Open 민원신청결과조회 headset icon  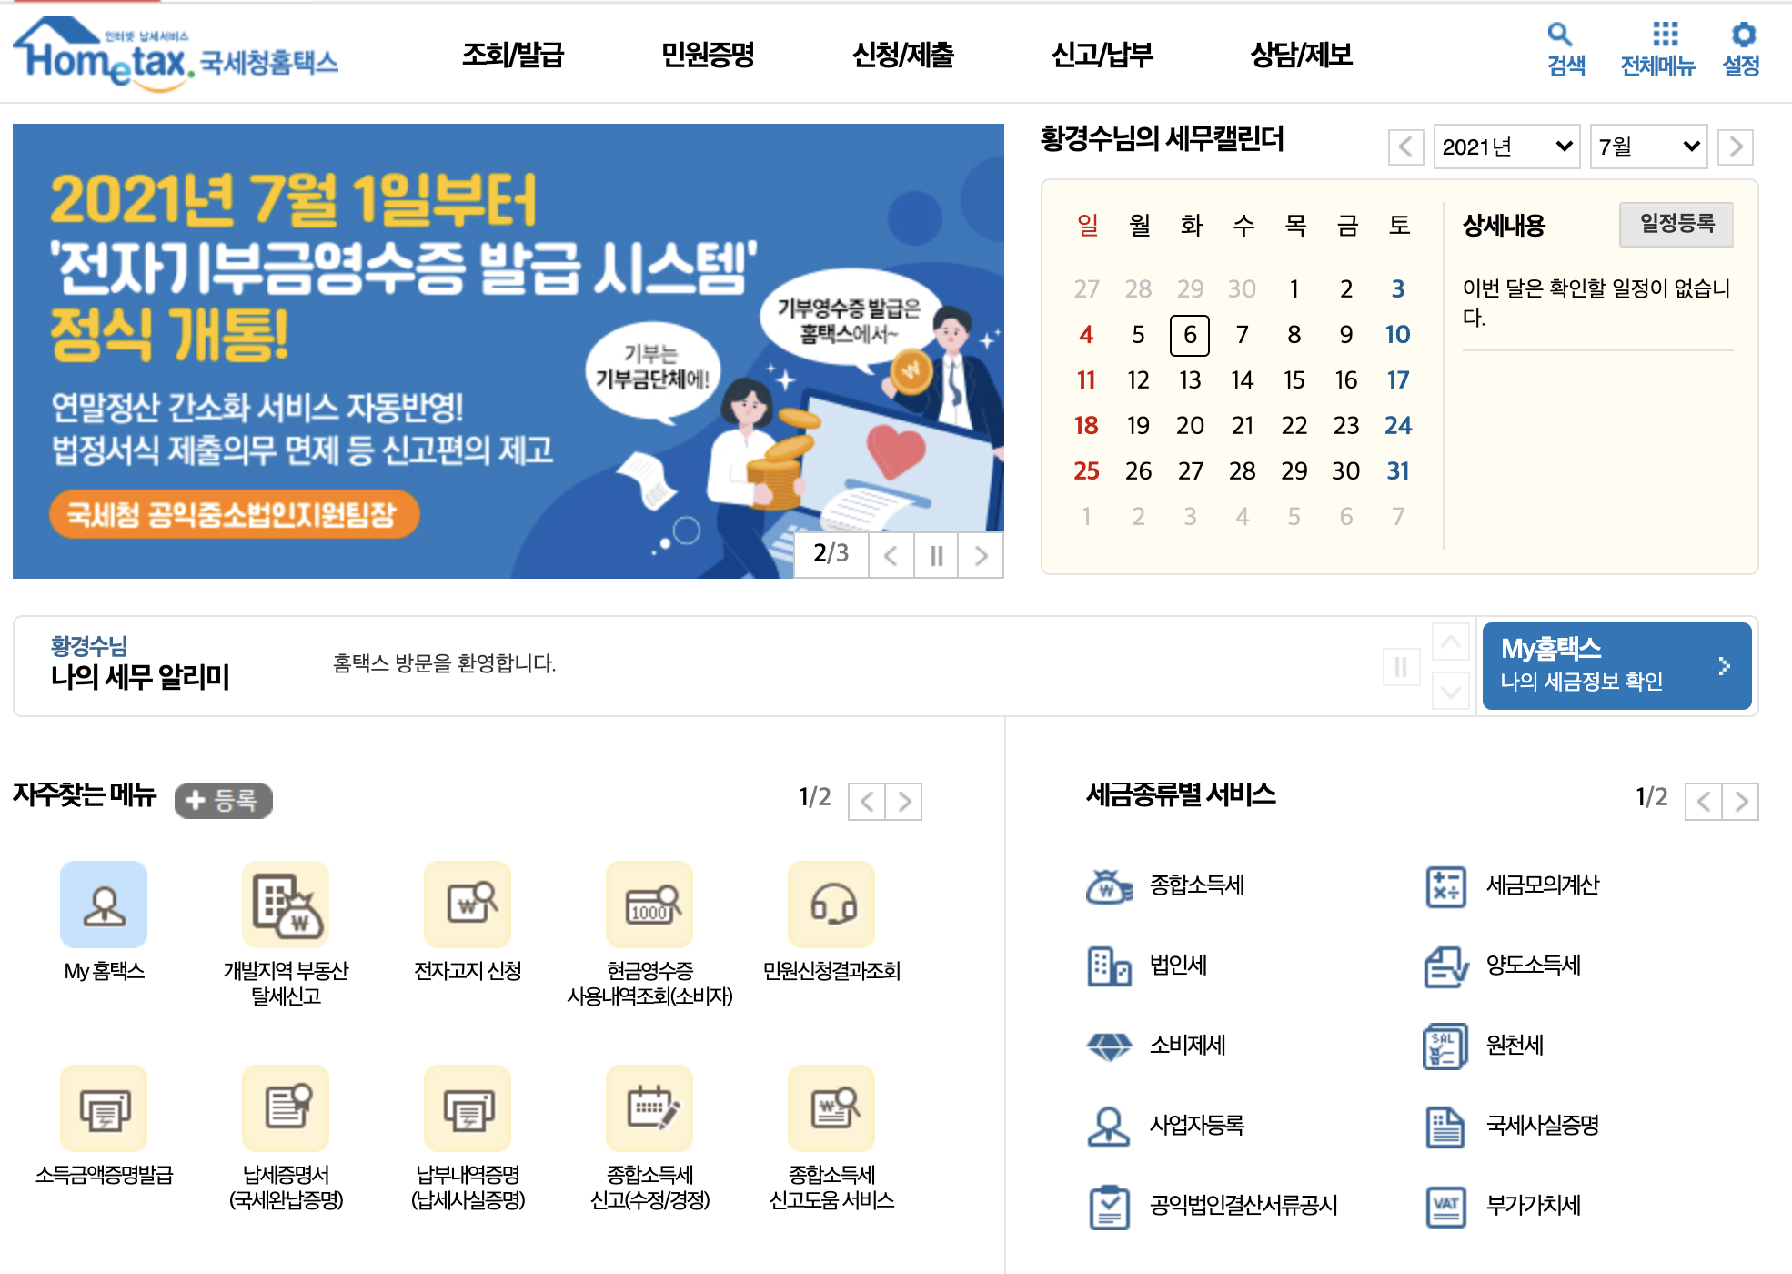click(x=831, y=905)
